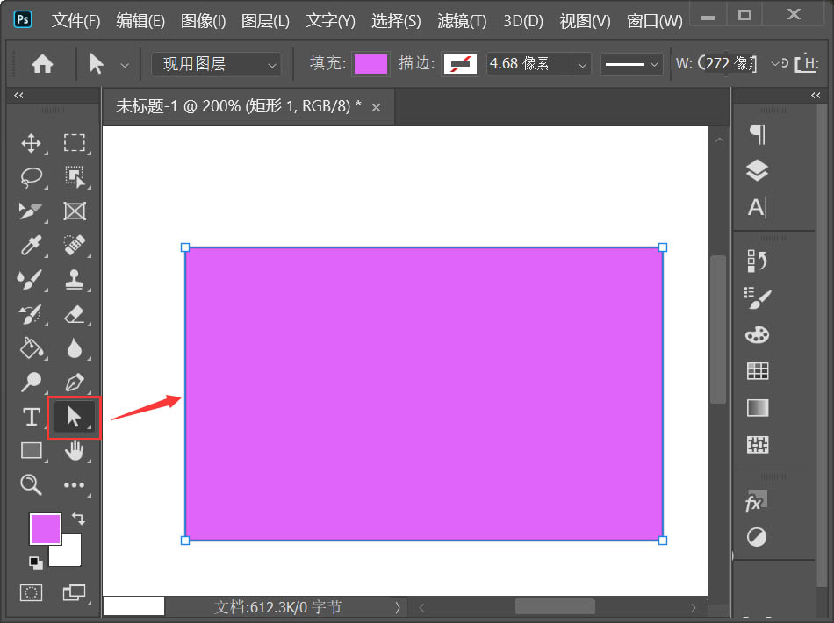Open the Layers panel icon
The height and width of the screenshot is (623, 834).
click(756, 170)
